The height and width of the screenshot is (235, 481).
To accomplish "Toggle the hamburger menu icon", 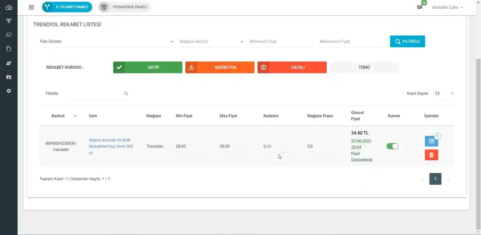I will 31,7.
